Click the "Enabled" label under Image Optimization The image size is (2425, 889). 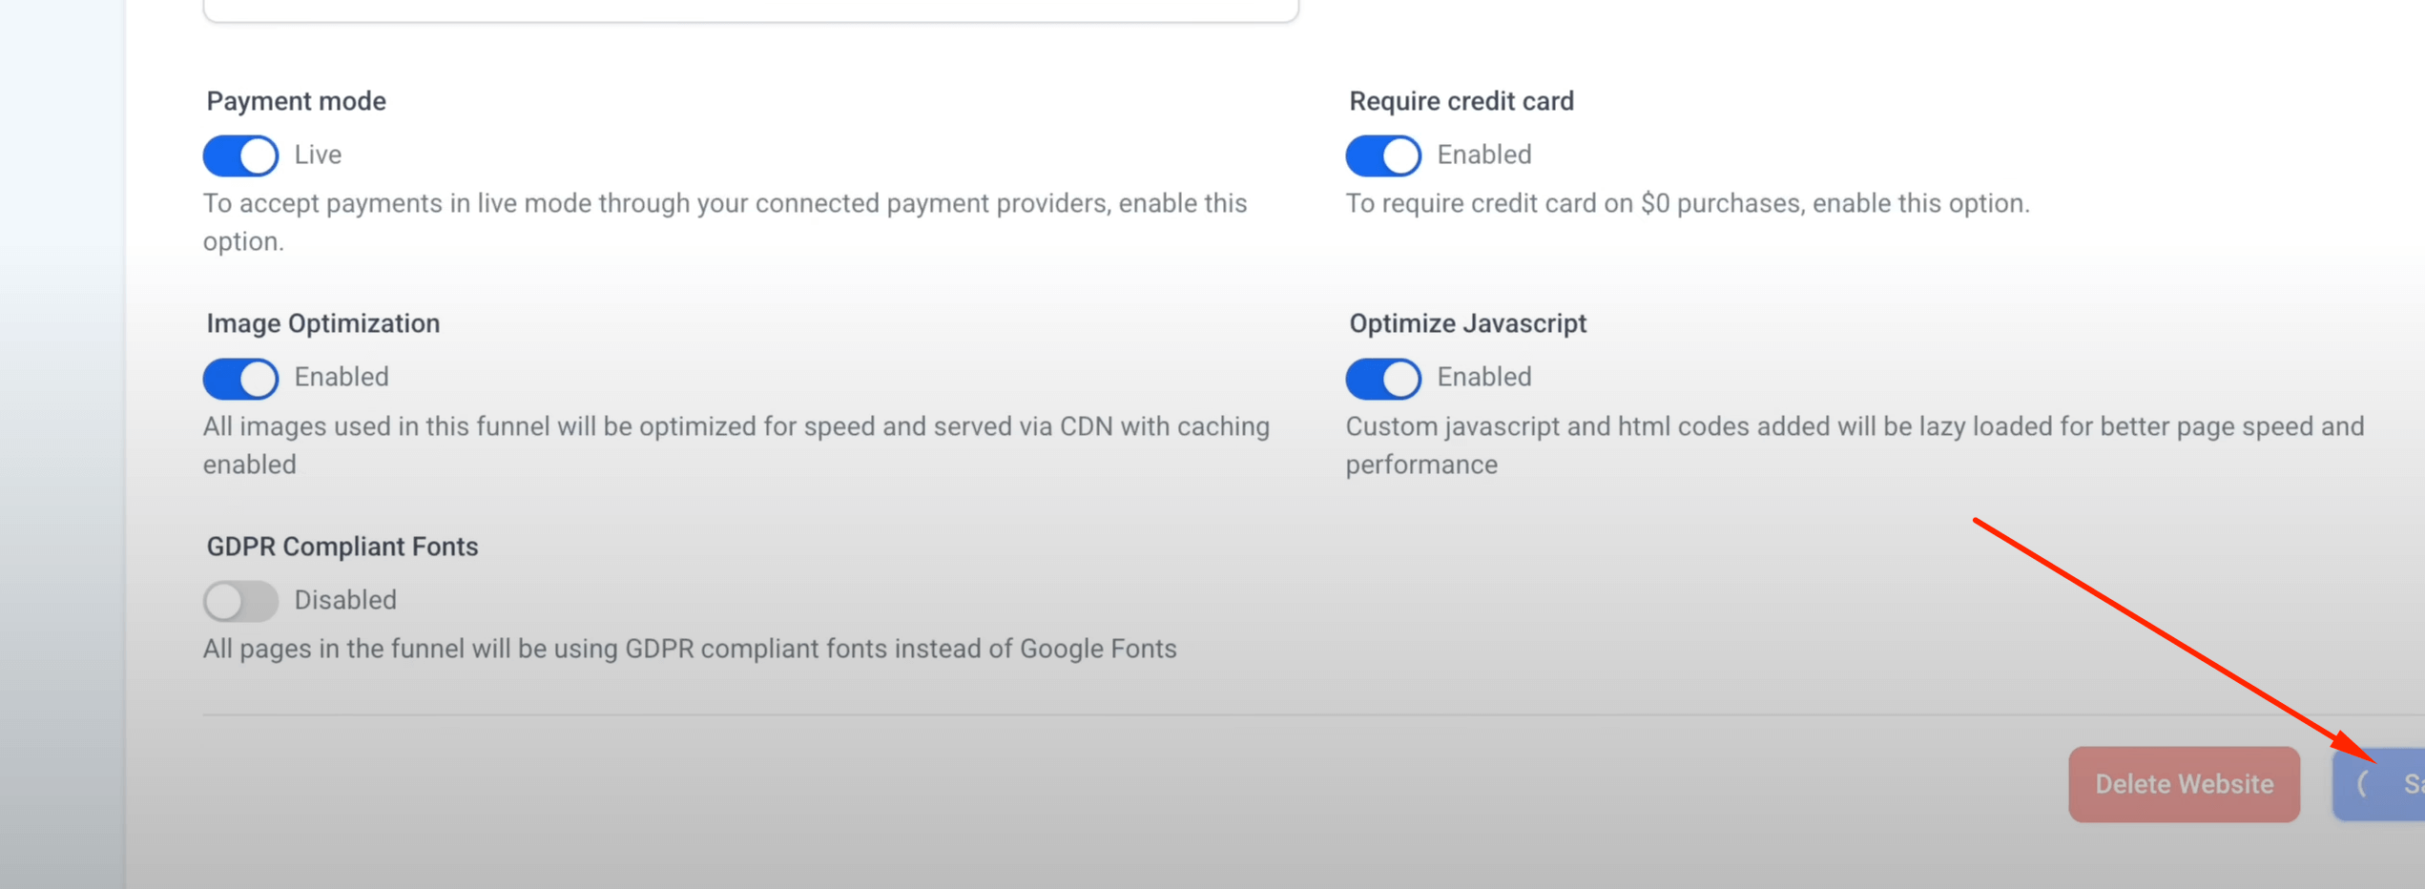click(342, 377)
